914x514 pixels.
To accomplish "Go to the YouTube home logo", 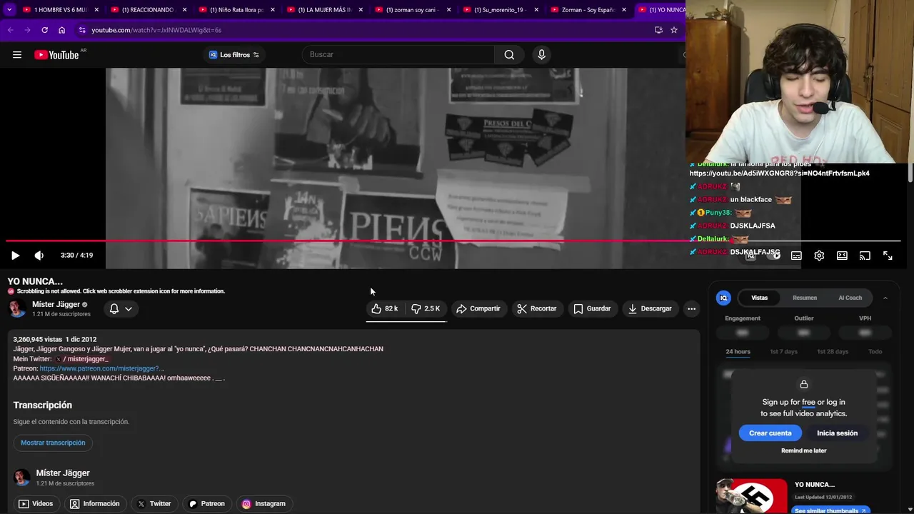I will (x=56, y=55).
